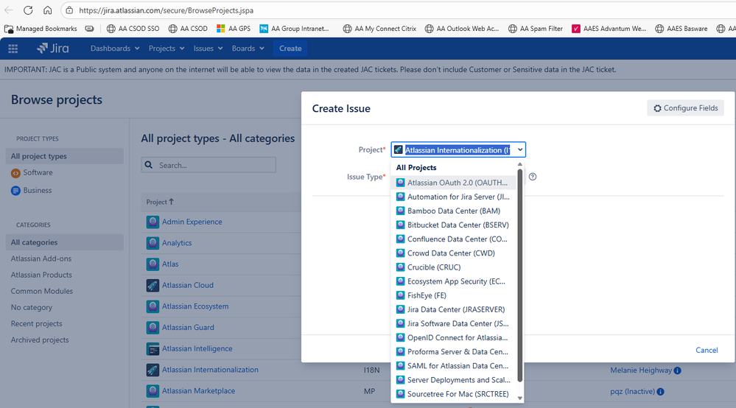Click the Issue Type help question icon
This screenshot has height=408, width=736.
(532, 177)
